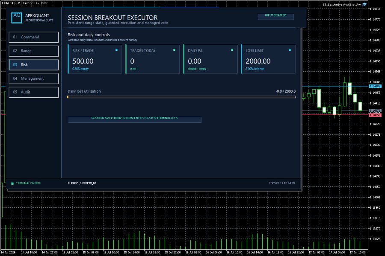Click the Professional Suite subtitle text
The image size is (385, 256).
[x=39, y=20]
